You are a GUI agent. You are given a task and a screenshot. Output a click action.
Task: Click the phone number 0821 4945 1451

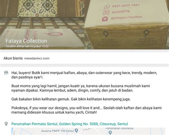[126, 5]
